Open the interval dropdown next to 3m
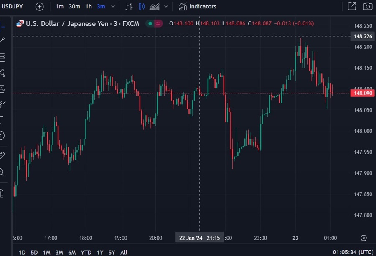The image size is (376, 256). [112, 6]
